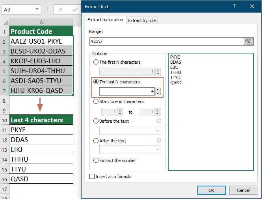Decrease the start position spinner
This screenshot has width=262, height=199.
coord(120,114)
